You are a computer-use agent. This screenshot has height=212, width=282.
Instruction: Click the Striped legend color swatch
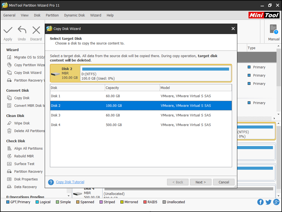101,202
